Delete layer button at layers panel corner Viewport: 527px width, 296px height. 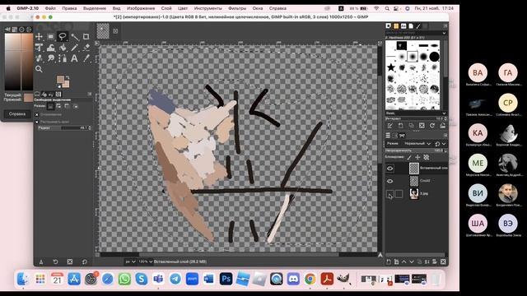[x=443, y=261]
